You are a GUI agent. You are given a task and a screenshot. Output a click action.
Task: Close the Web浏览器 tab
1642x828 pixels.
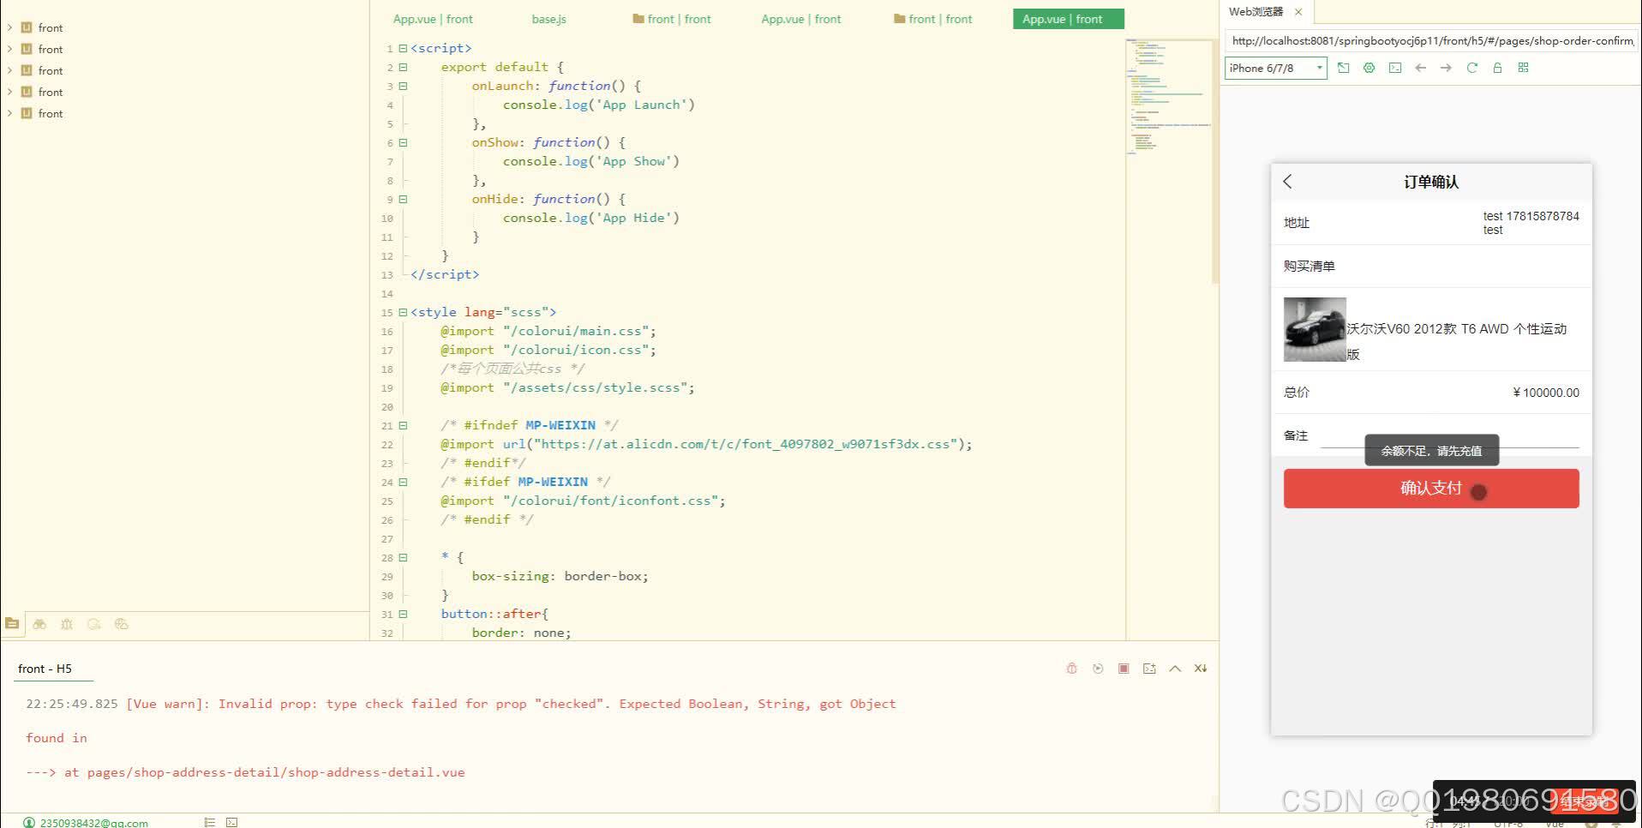1298,12
